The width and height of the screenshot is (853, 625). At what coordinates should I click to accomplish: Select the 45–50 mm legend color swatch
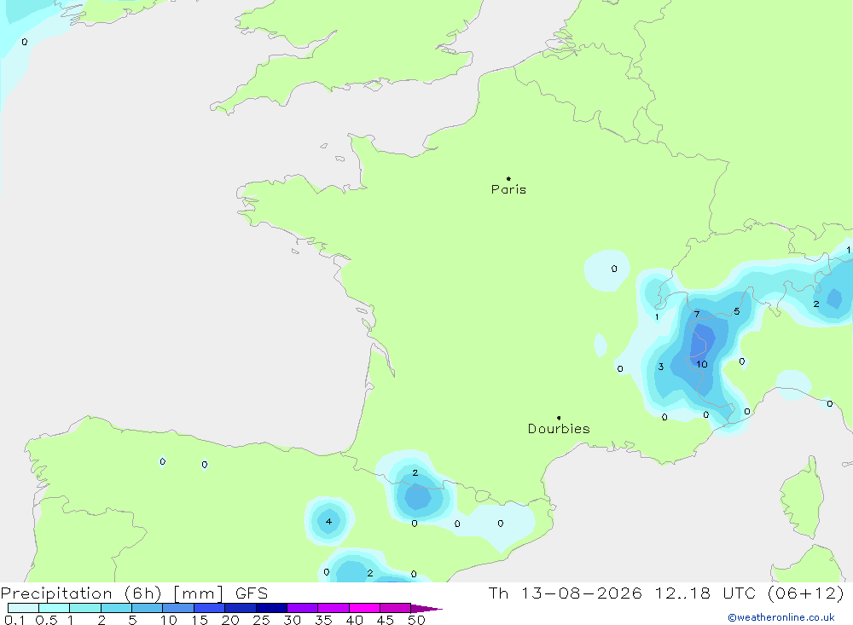(396, 608)
